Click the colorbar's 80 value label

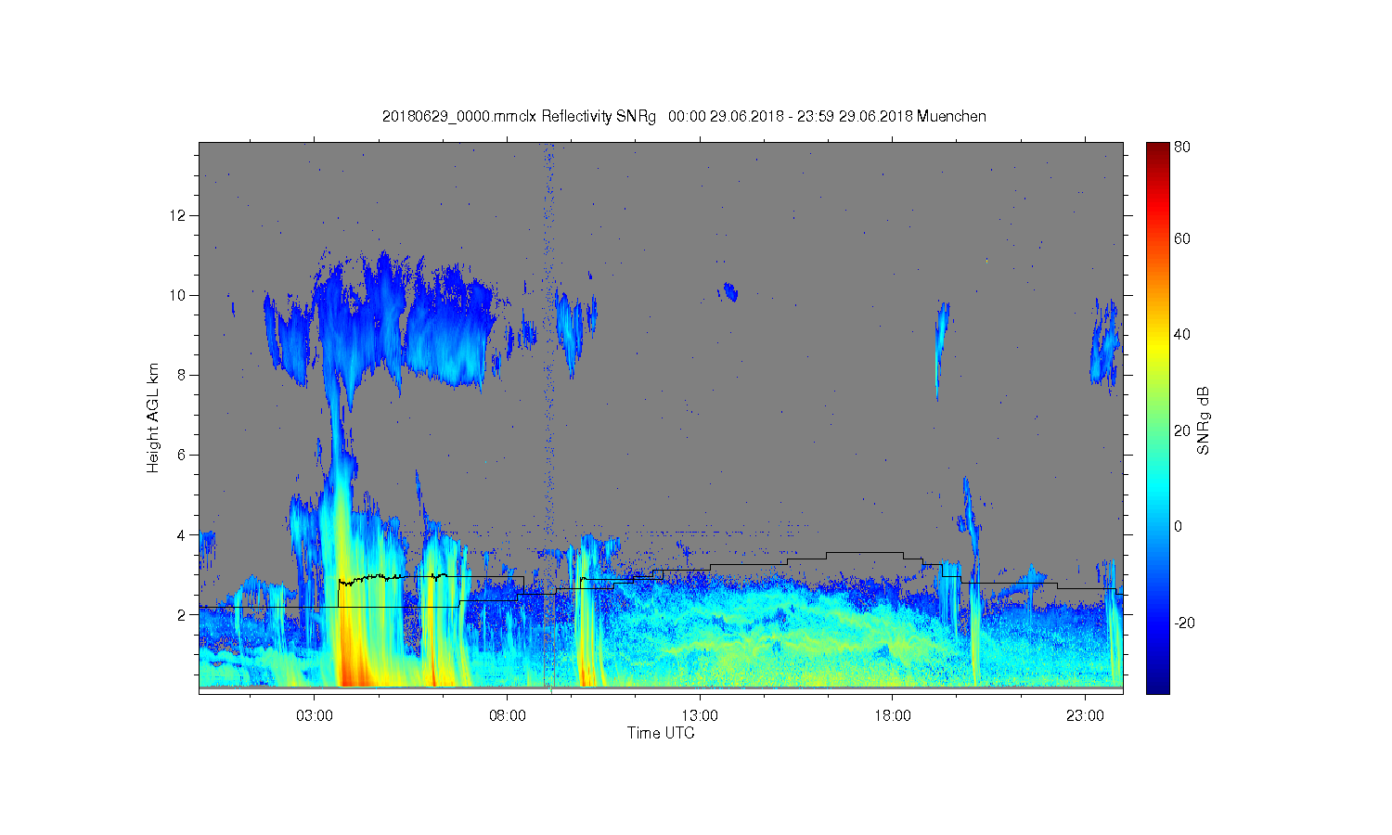pos(1182,147)
